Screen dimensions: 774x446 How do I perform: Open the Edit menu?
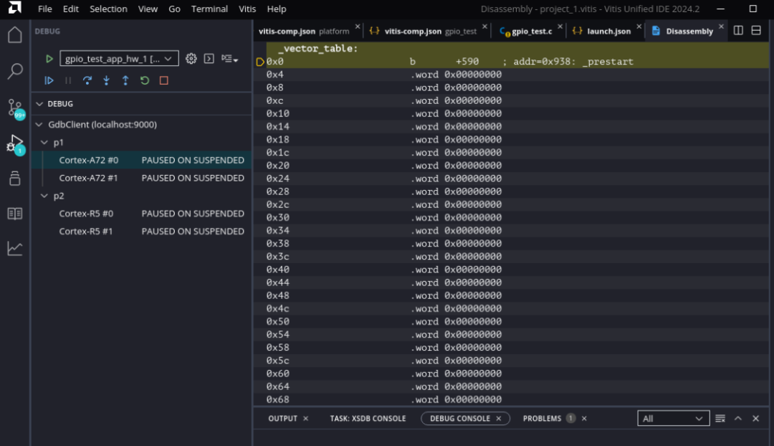(x=70, y=9)
